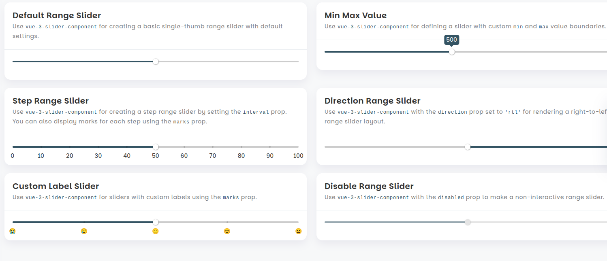
Task: Click the smiling face emoji mark
Action: pos(227,231)
